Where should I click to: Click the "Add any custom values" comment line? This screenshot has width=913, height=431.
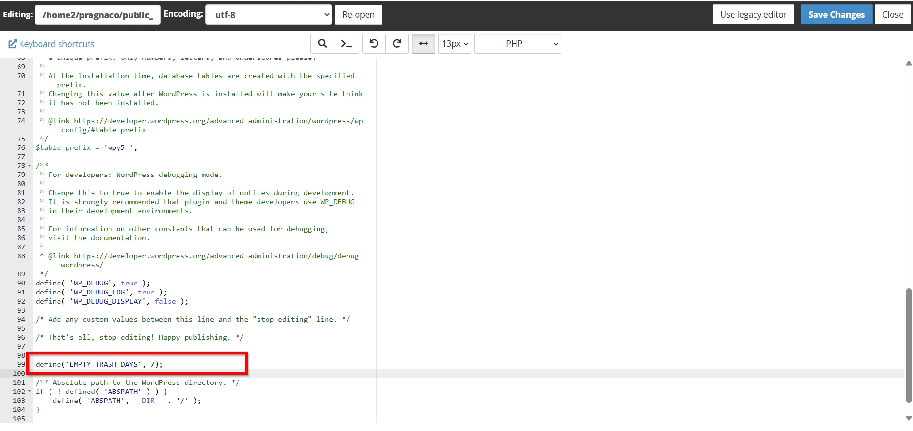(193, 320)
